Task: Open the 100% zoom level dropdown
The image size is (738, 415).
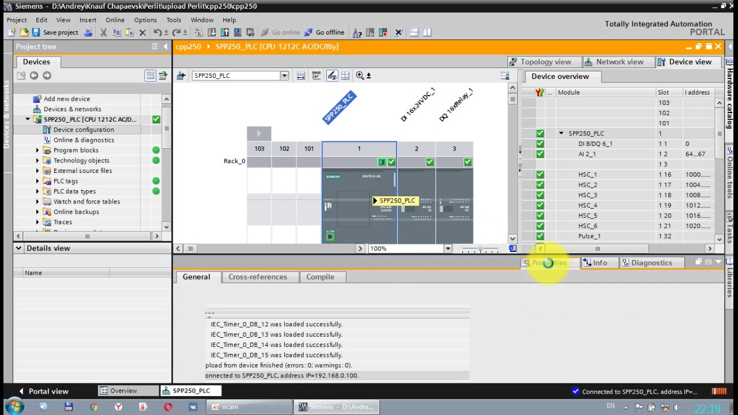Action: point(447,248)
